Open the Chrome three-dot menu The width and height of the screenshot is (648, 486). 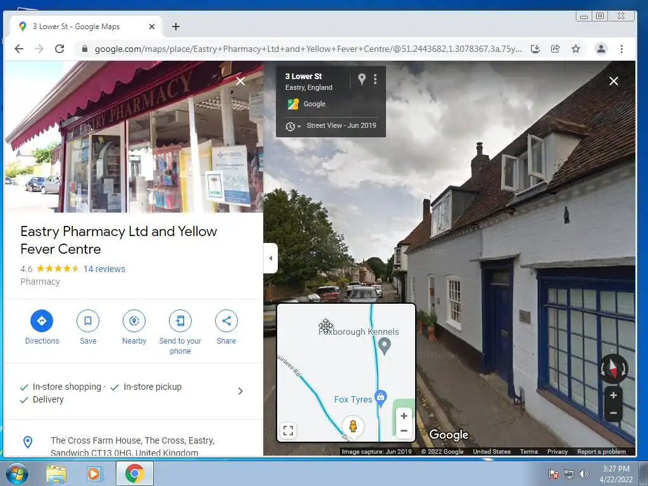pos(621,49)
